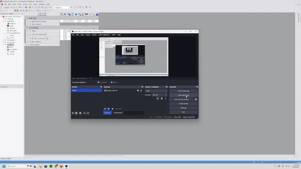Remove source using the trash icon in the Sources dock
Image resolution: width=301 pixels, height=169 pixels.
108,109
